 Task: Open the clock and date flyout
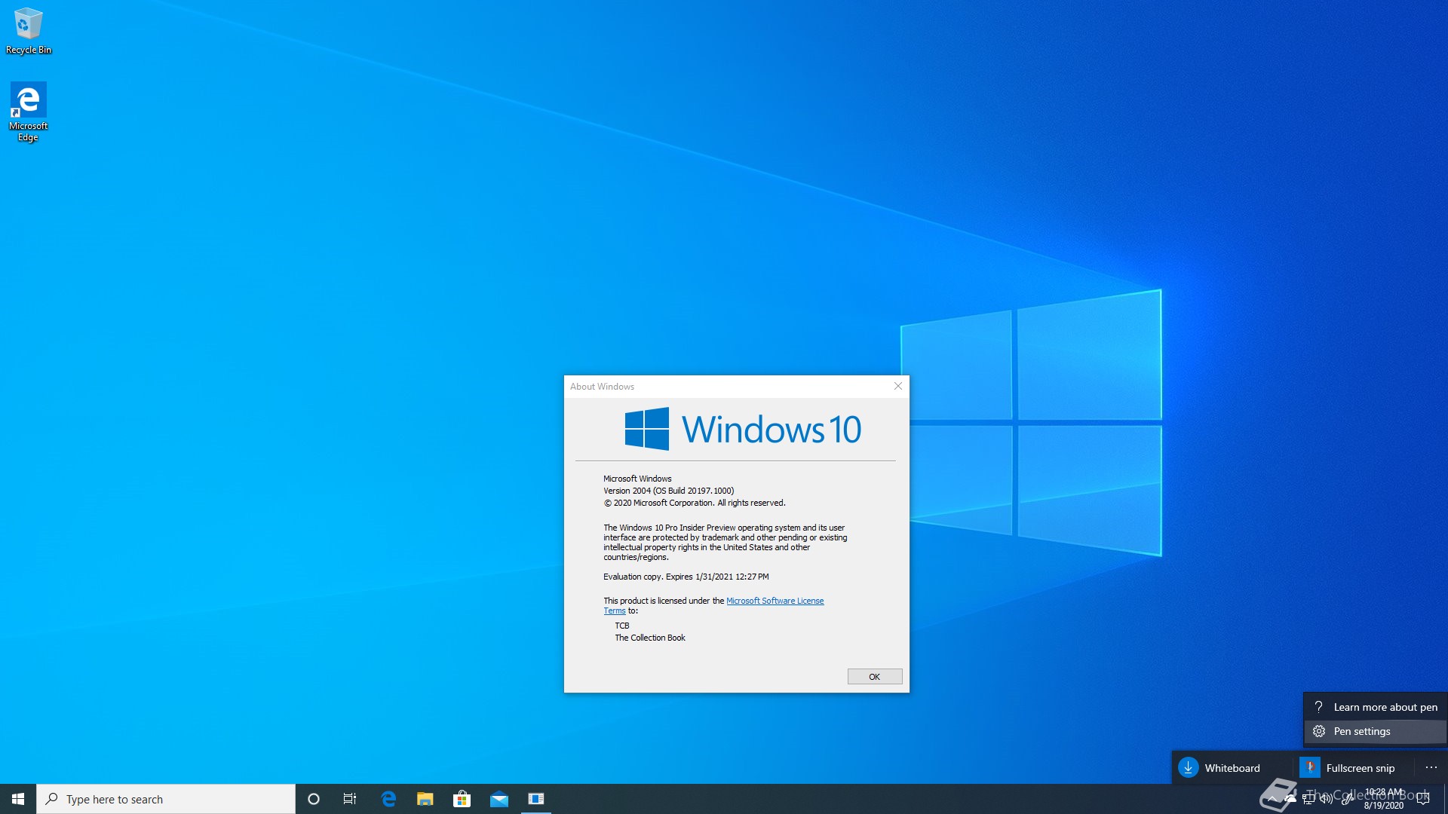point(1384,799)
